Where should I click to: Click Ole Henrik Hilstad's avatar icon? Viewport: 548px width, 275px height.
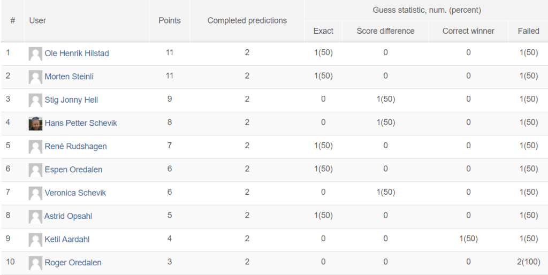[x=35, y=54]
